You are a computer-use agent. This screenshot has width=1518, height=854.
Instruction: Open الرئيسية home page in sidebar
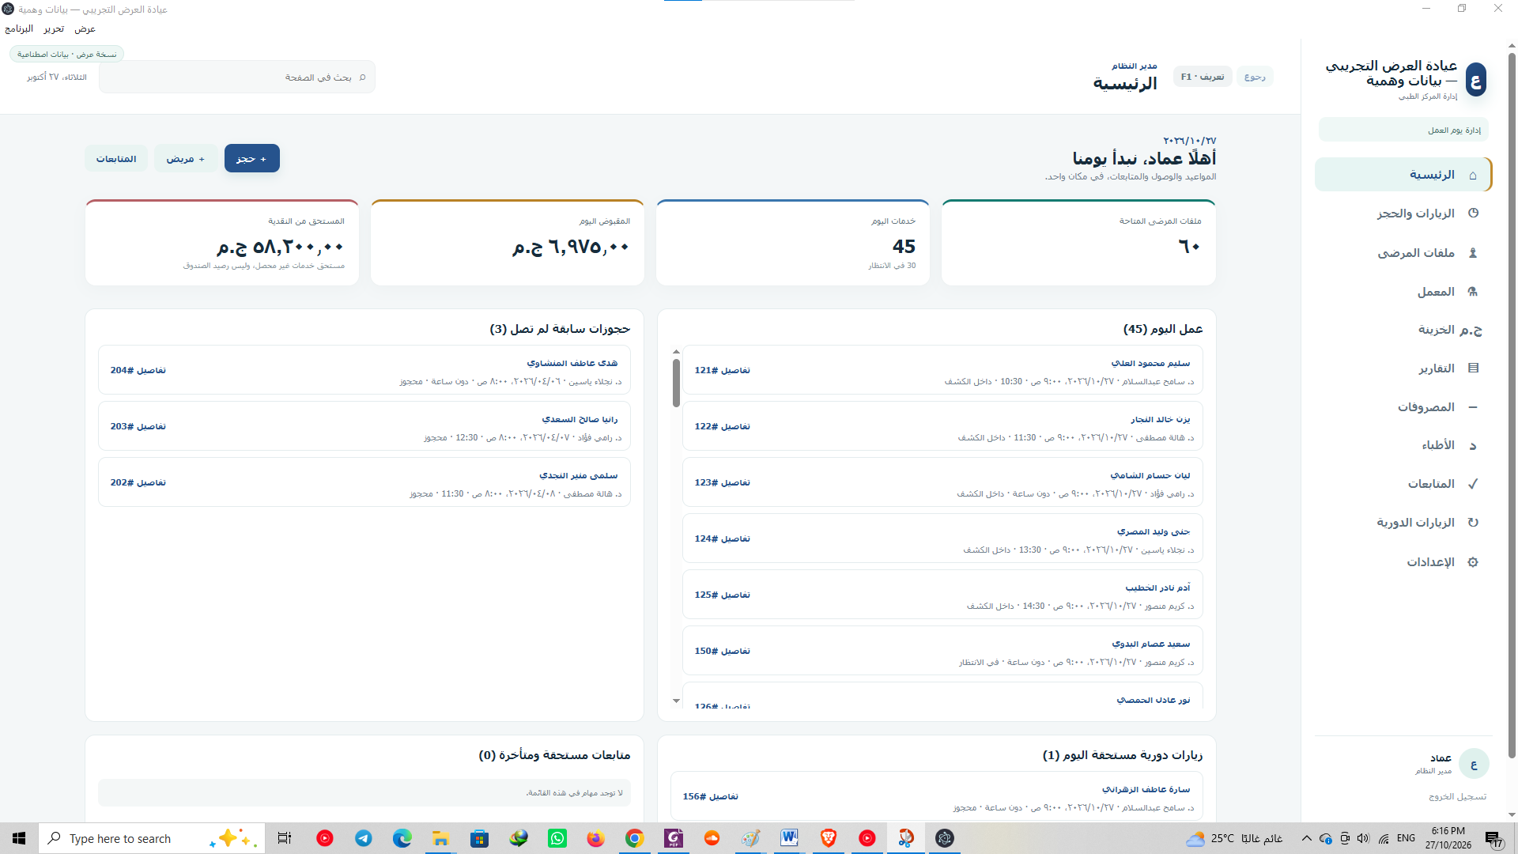pos(1403,175)
